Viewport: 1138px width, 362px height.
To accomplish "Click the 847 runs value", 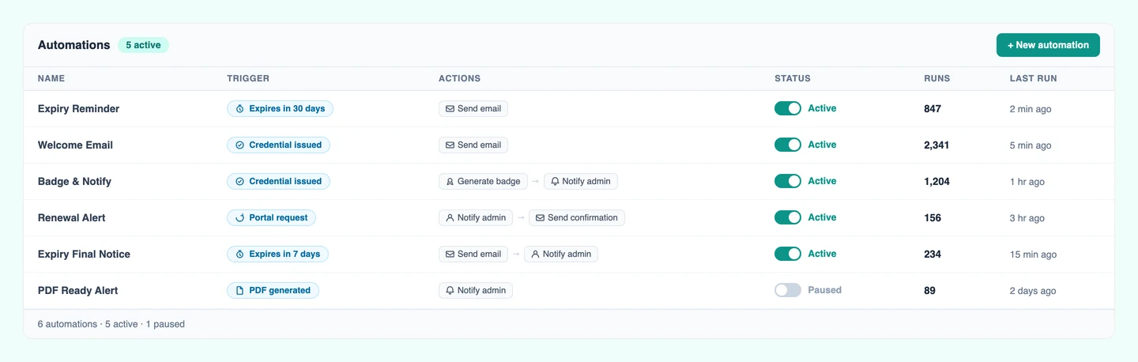I will pos(933,109).
